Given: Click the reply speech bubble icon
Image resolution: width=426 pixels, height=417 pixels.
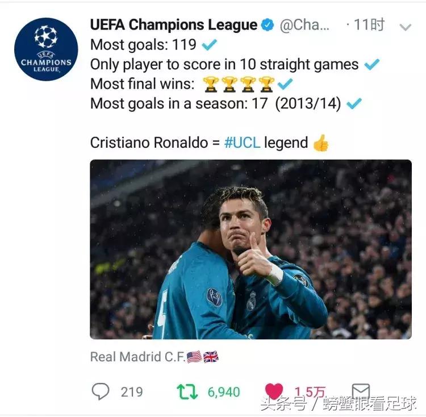Looking at the screenshot, I should pos(101,391).
